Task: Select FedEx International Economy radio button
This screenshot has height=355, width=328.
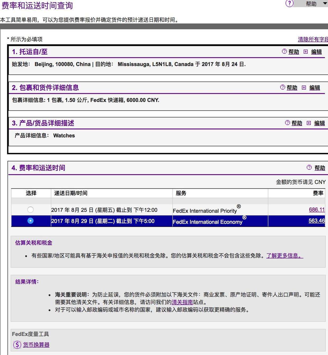Action: (30, 221)
